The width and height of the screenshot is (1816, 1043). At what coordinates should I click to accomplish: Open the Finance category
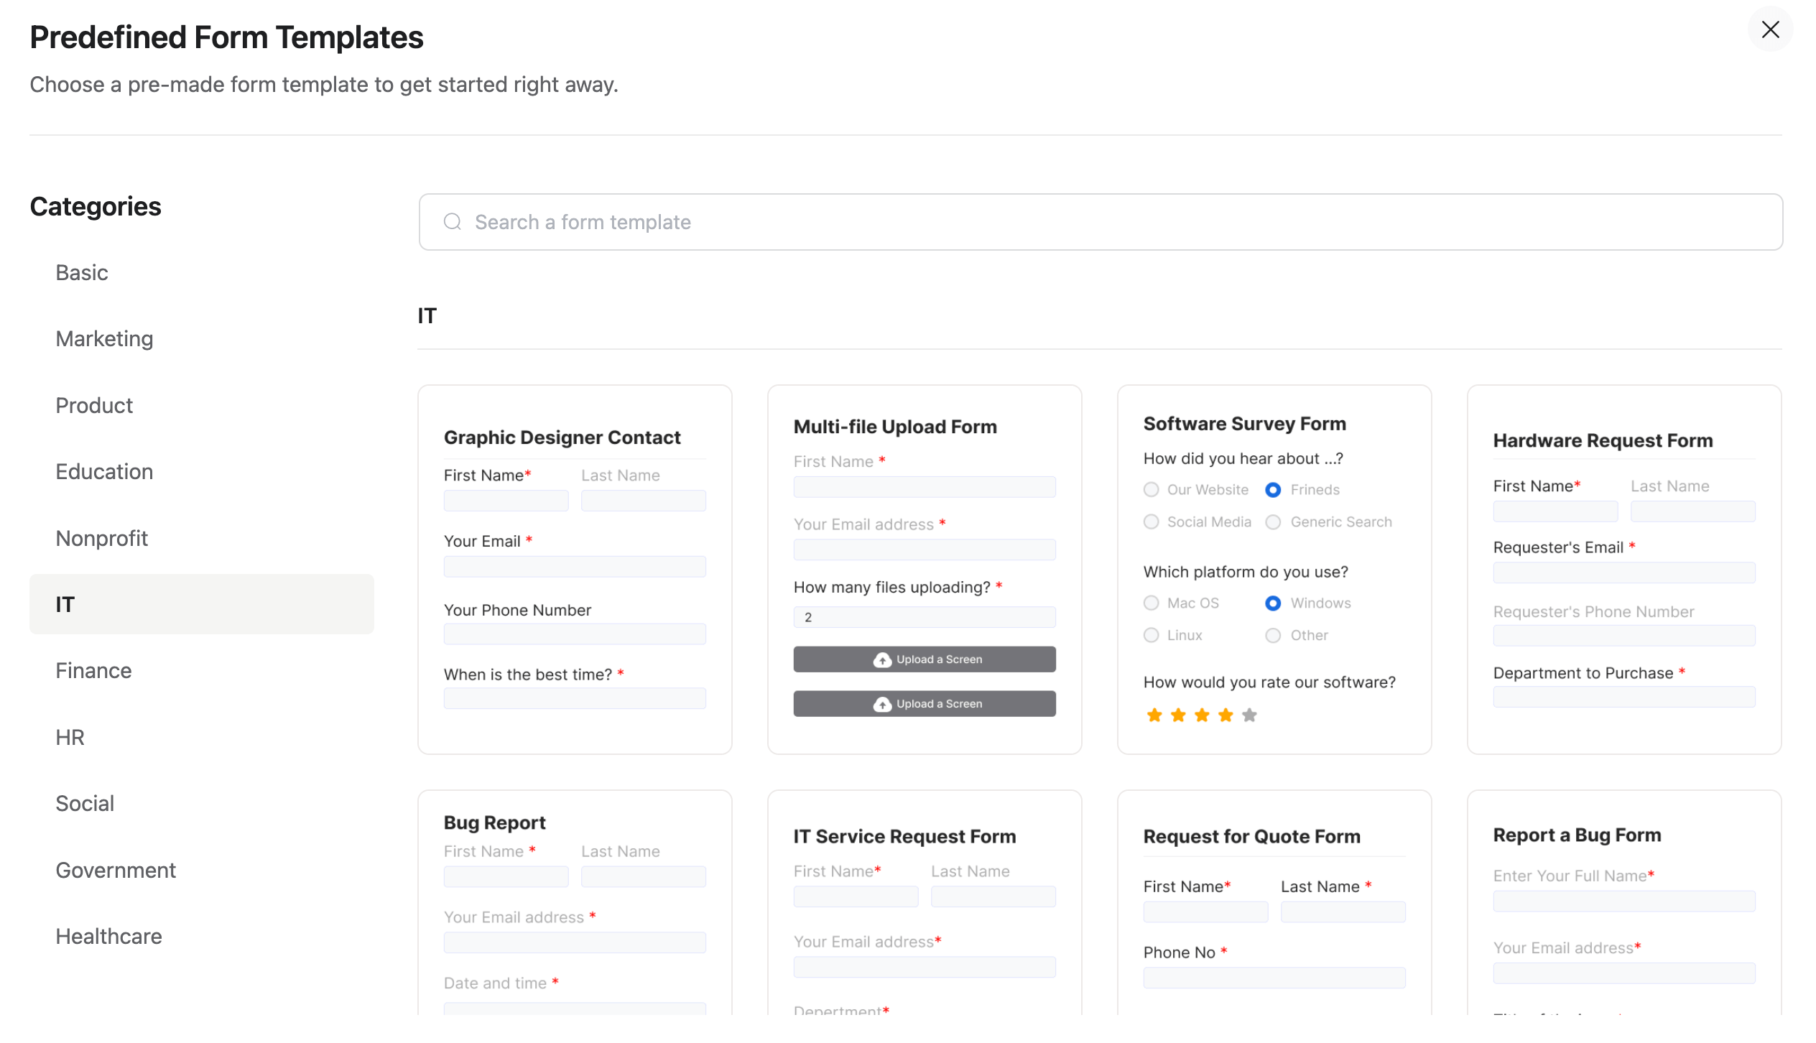(x=93, y=670)
